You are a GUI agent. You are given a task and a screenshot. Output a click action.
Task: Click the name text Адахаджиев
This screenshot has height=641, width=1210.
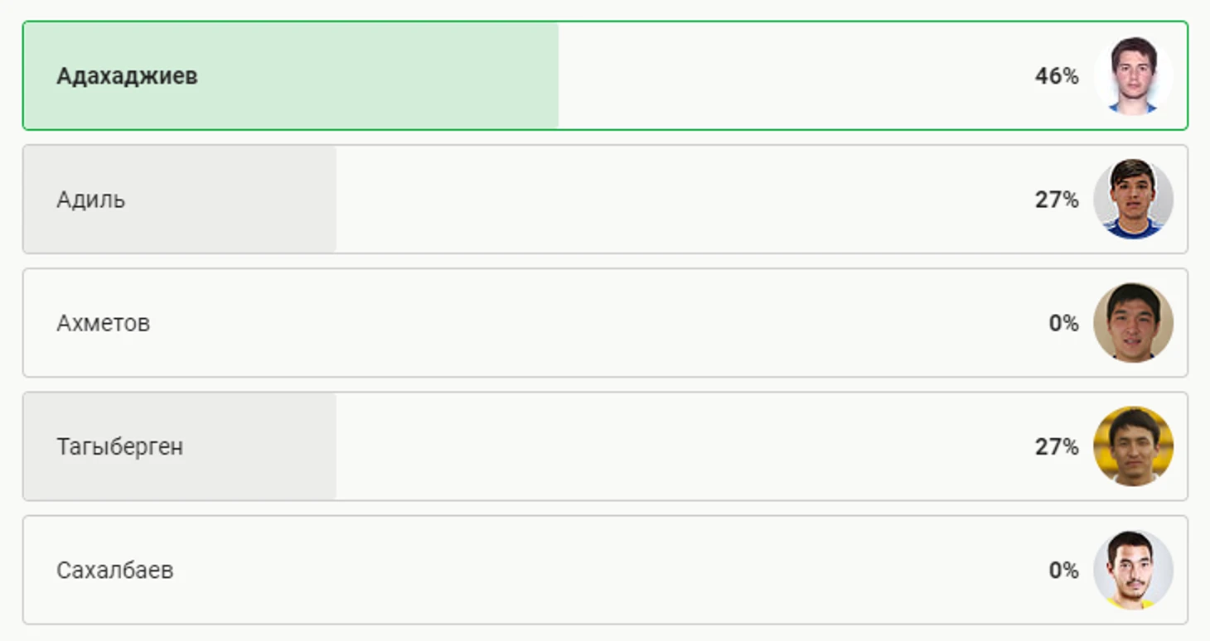(127, 76)
